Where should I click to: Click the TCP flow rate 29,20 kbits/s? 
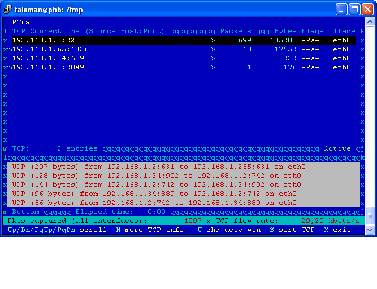(x=331, y=221)
